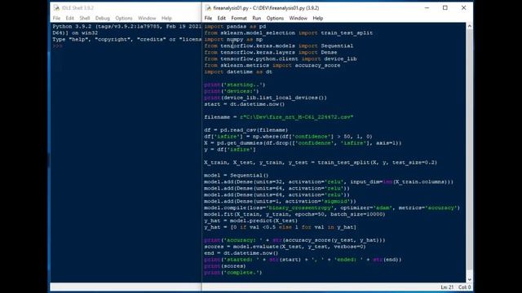Viewport: 522px width, 293px height.
Task: Click the model.fit line
Action: click(294, 214)
